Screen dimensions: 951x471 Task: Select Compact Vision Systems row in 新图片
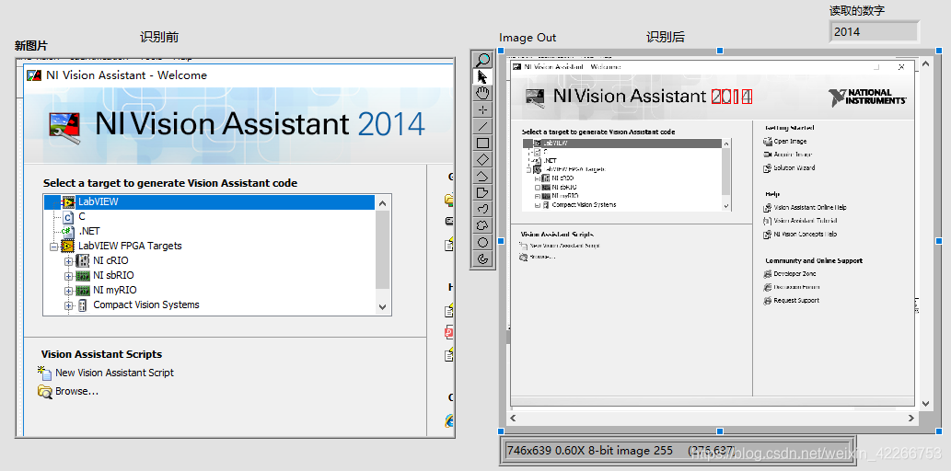coord(145,304)
